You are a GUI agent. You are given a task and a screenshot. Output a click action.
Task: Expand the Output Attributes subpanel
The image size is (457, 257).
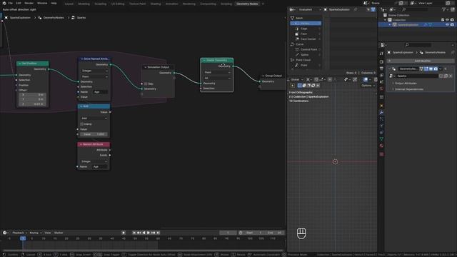pyautogui.click(x=406, y=84)
